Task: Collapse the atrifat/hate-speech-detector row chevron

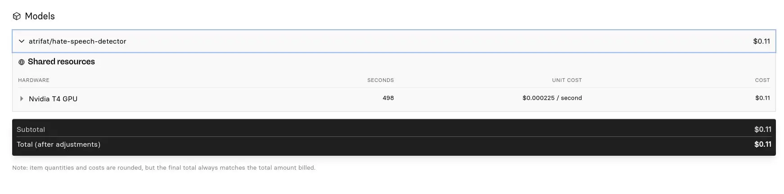Action: 21,41
